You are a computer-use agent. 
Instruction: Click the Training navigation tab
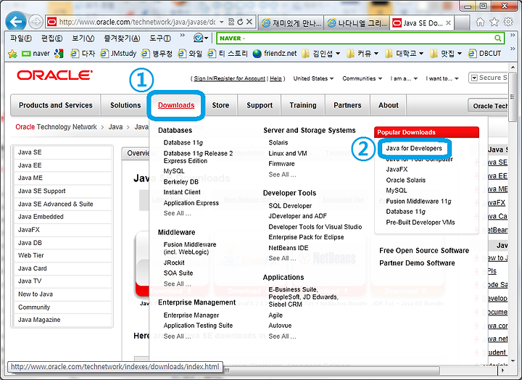tap(303, 105)
